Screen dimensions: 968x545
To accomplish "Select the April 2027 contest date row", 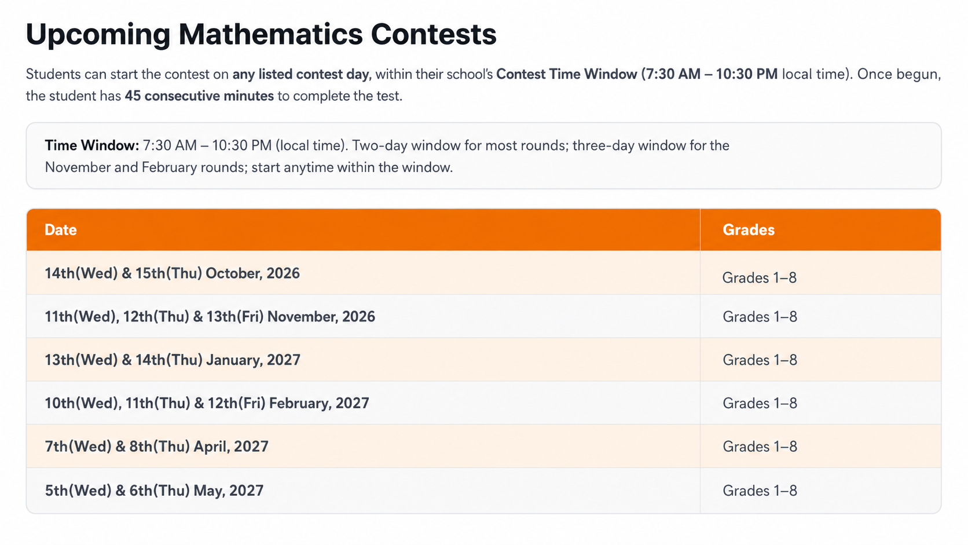I will pyautogui.click(x=483, y=447).
